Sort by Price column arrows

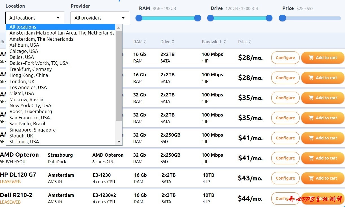click(x=250, y=42)
